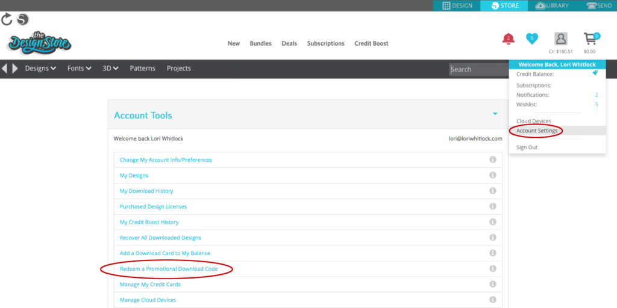Image resolution: width=617 pixels, height=308 pixels.
Task: Open the shopping cart icon
Action: (590, 39)
